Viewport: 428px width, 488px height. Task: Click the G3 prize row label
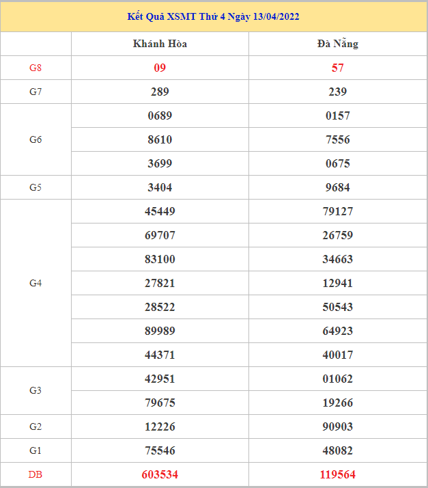tap(35, 390)
